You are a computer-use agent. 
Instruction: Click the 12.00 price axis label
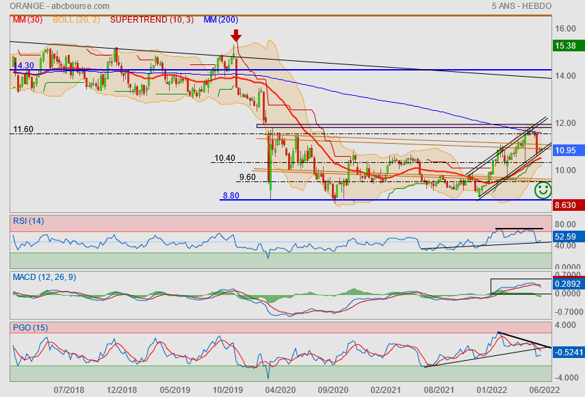pyautogui.click(x=566, y=123)
